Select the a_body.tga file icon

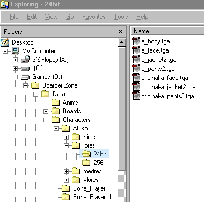[136, 41]
